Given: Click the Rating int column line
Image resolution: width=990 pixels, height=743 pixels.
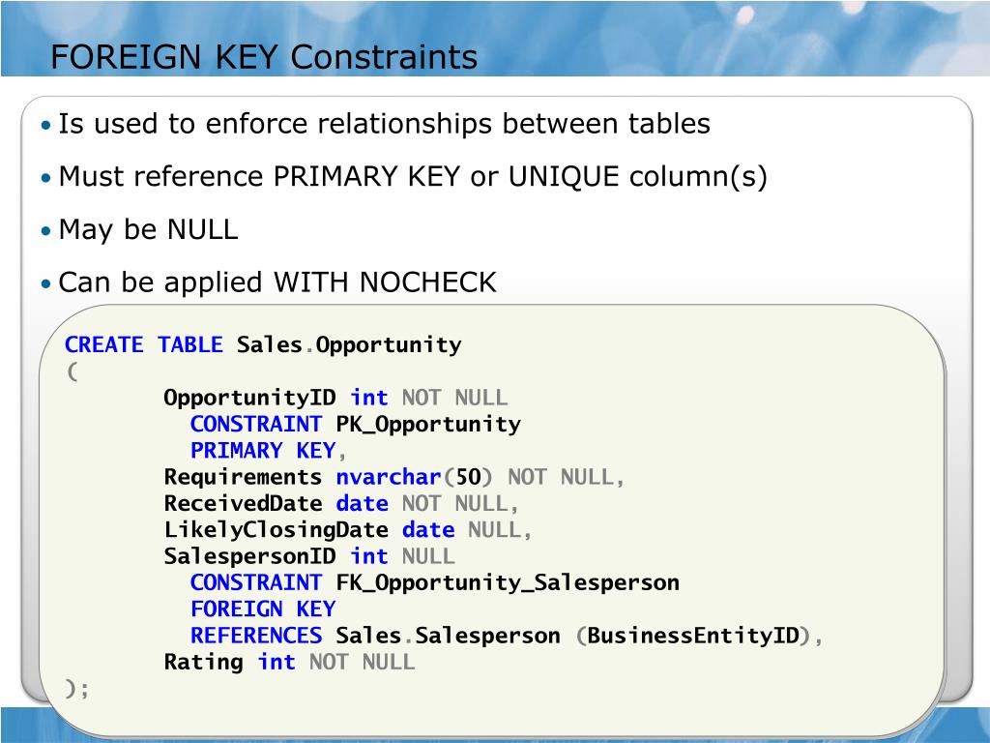Looking at the screenshot, I should point(289,662).
